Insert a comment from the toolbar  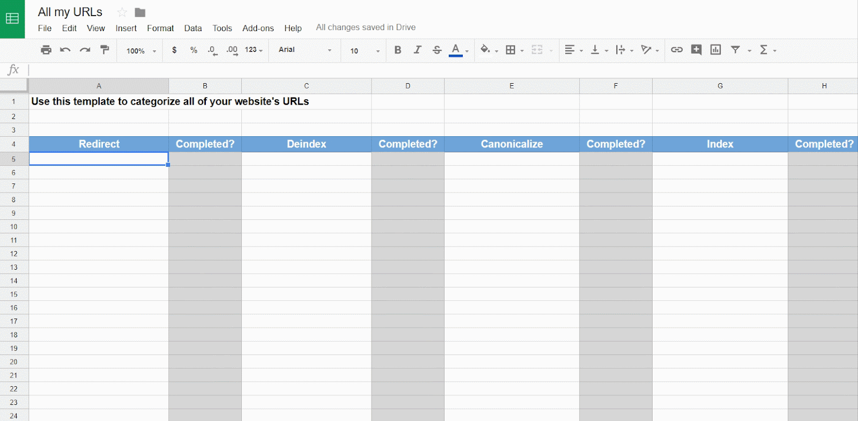pos(696,50)
